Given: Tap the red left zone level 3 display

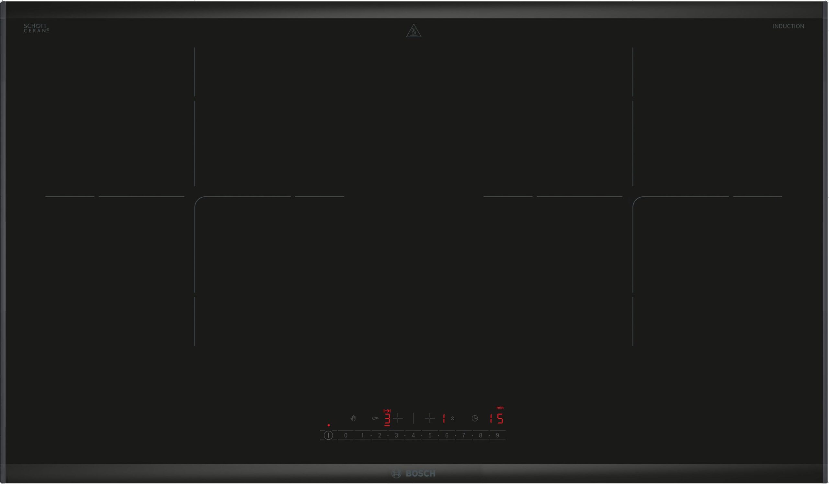Looking at the screenshot, I should coord(387,419).
